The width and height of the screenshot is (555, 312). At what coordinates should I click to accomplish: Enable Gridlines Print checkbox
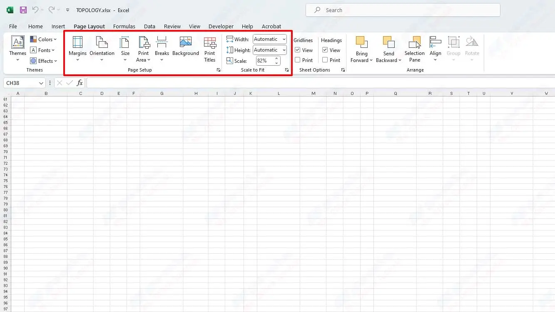pyautogui.click(x=298, y=60)
